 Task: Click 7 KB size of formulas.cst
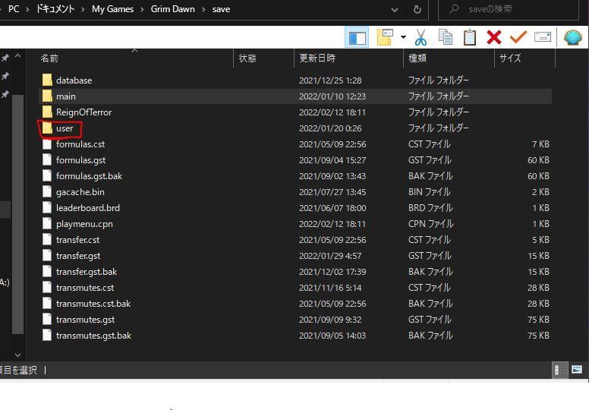pos(540,144)
